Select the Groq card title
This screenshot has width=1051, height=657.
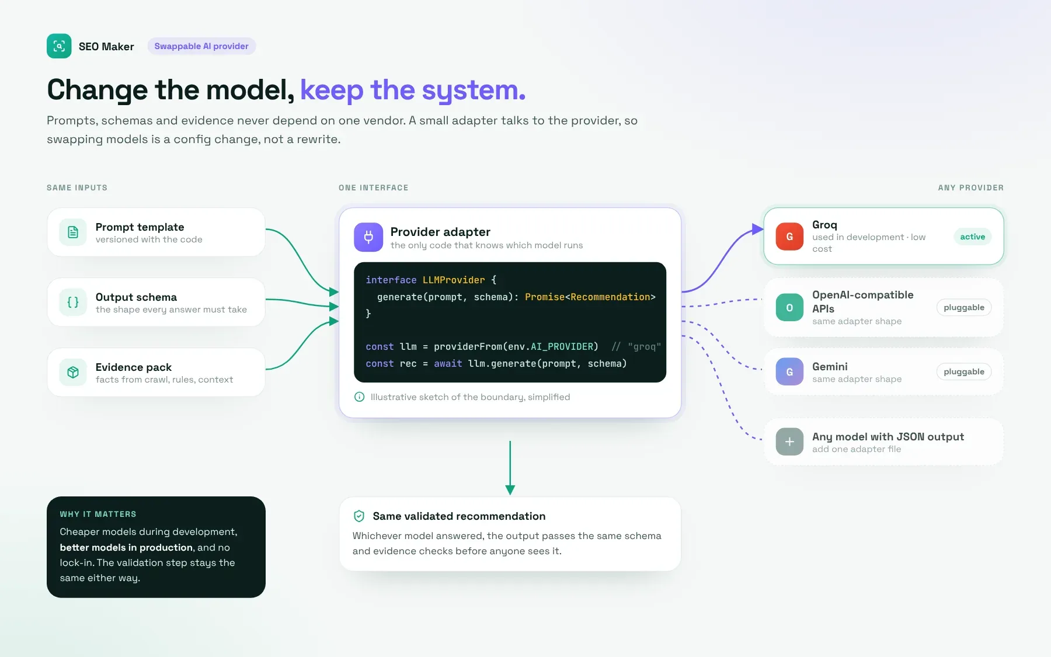[824, 225]
